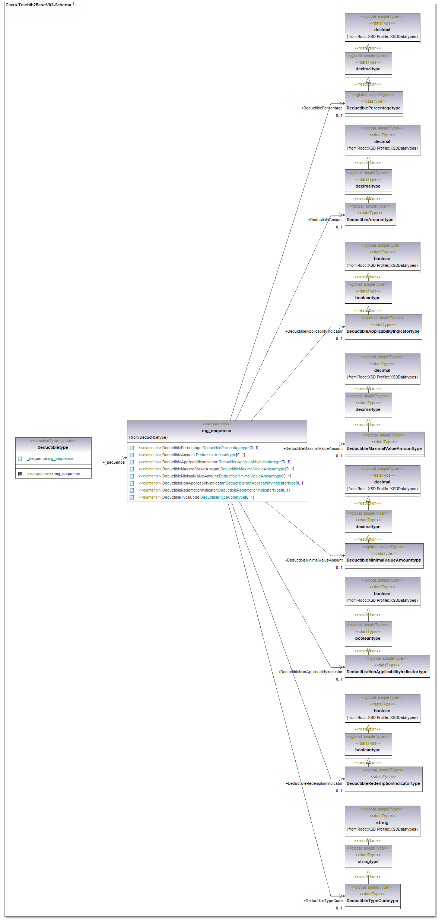The width and height of the screenshot is (445, 924).
Task: Click icon beside DeductibleMinimalValueAmount element row
Action: click(132, 476)
